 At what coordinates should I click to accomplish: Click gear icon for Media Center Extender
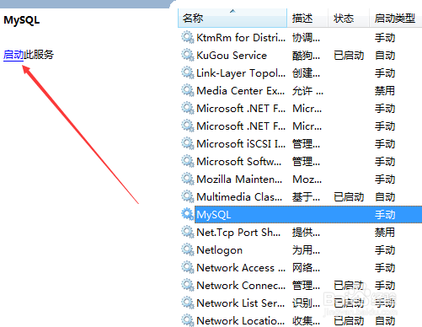(x=188, y=90)
